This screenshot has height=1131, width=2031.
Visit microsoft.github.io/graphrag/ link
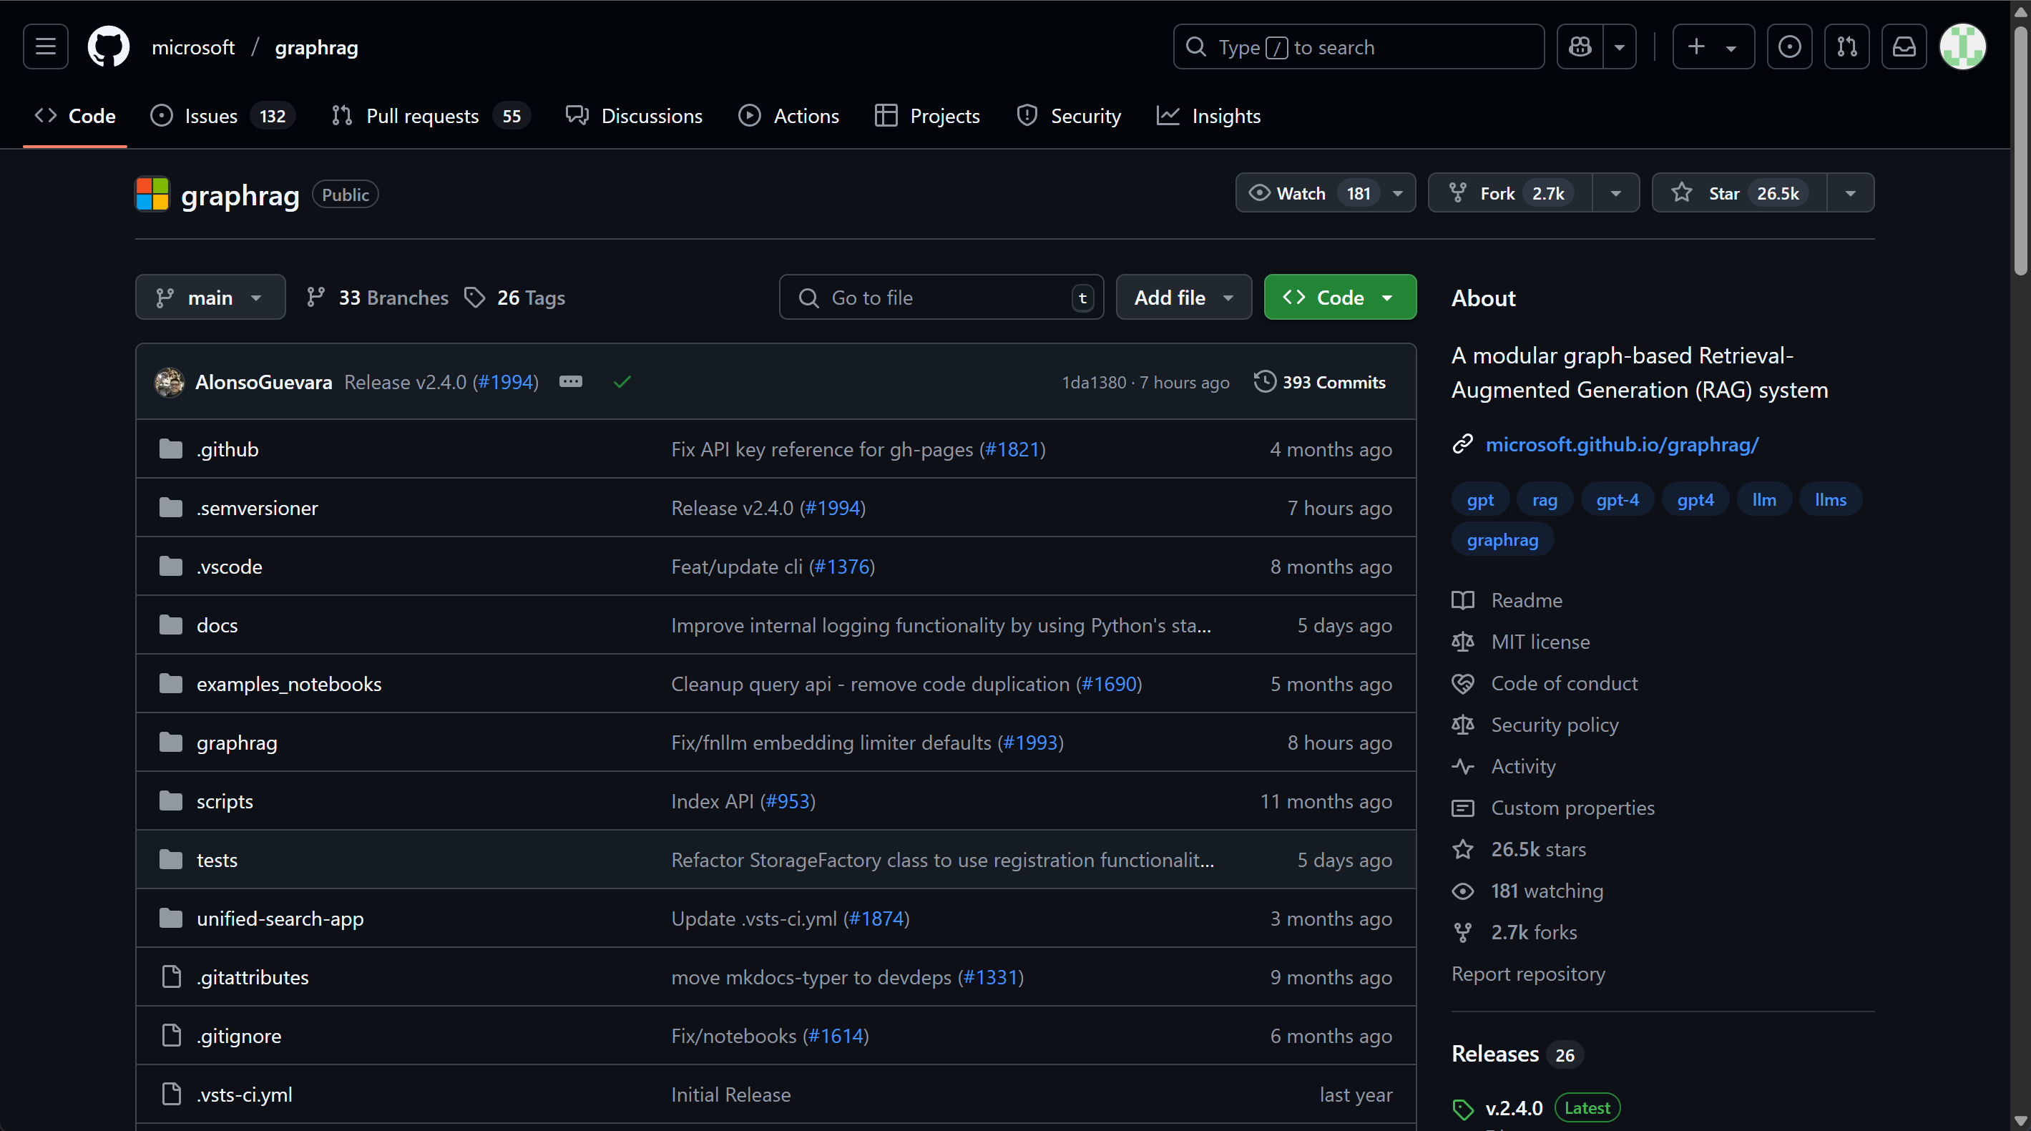click(x=1622, y=444)
